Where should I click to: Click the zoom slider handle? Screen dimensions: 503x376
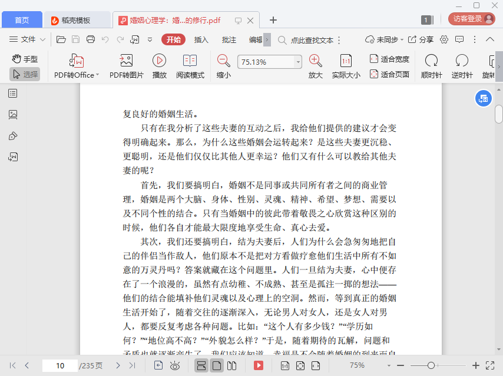click(x=431, y=365)
